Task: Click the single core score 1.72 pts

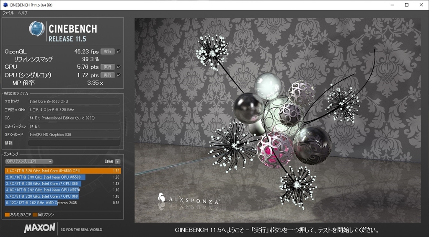Action: coord(88,75)
